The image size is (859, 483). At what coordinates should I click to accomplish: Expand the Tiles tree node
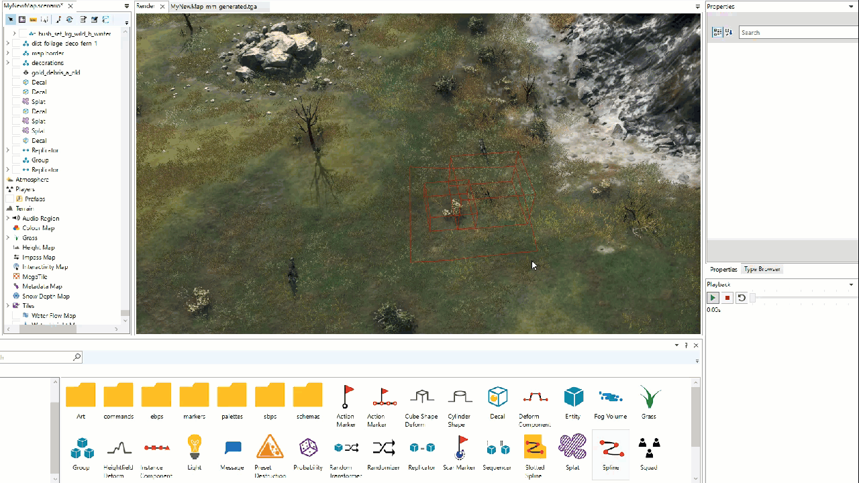8,306
